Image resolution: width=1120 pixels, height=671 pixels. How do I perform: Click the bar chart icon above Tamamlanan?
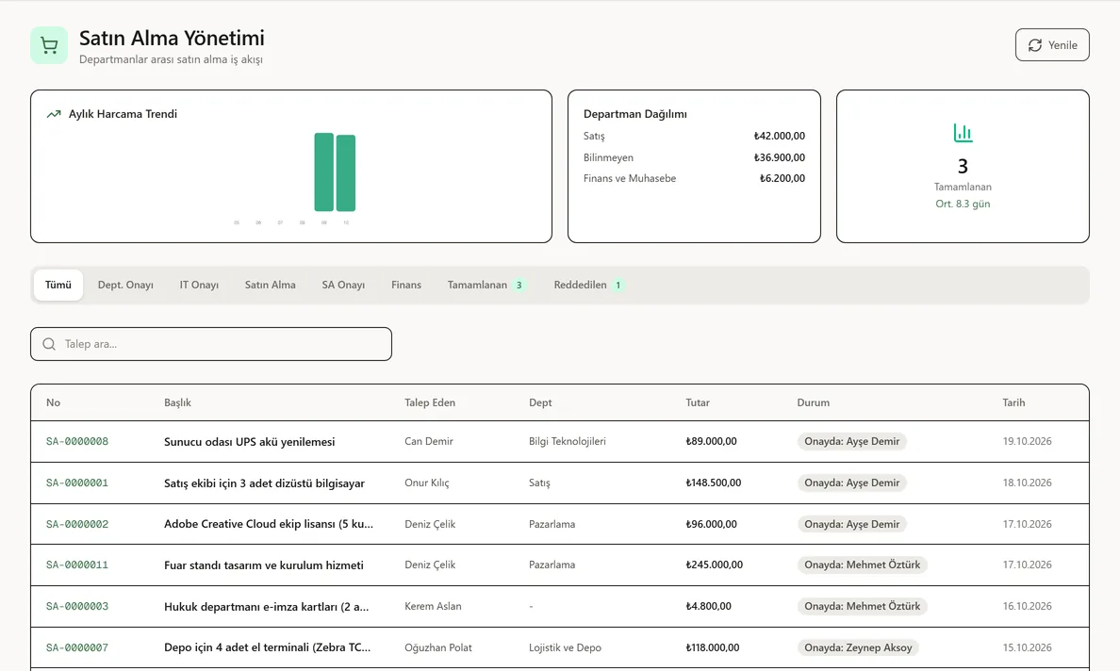[963, 133]
